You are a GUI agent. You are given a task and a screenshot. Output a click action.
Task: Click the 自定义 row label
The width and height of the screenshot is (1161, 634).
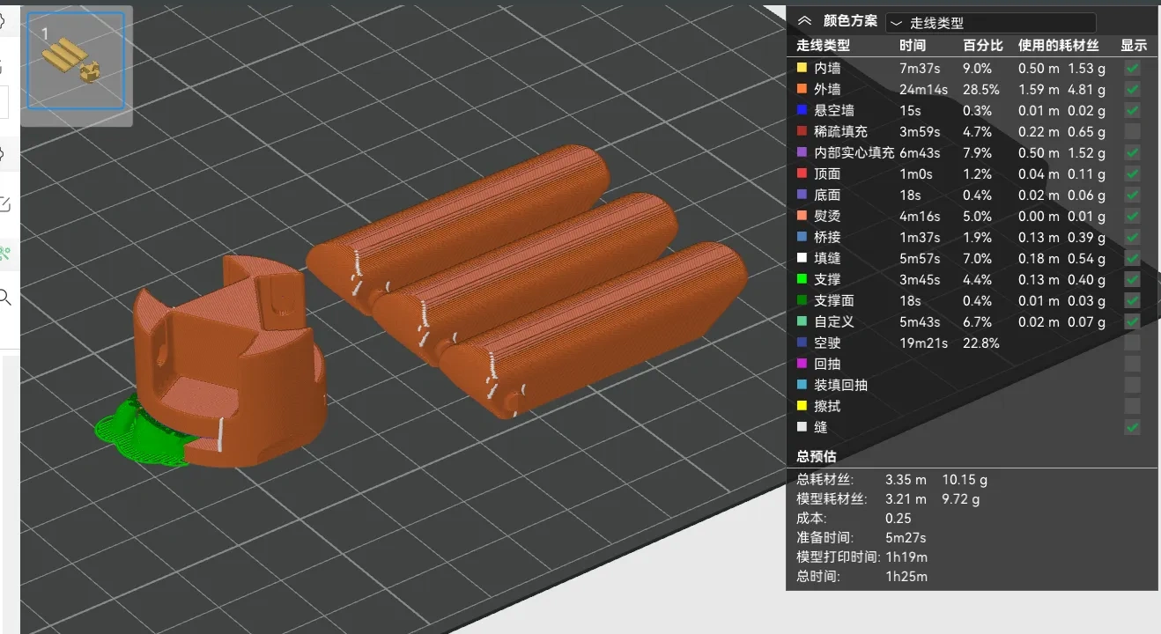click(834, 321)
